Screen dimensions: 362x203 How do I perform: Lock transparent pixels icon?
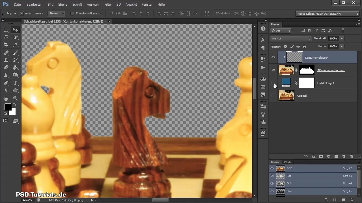coord(286,47)
